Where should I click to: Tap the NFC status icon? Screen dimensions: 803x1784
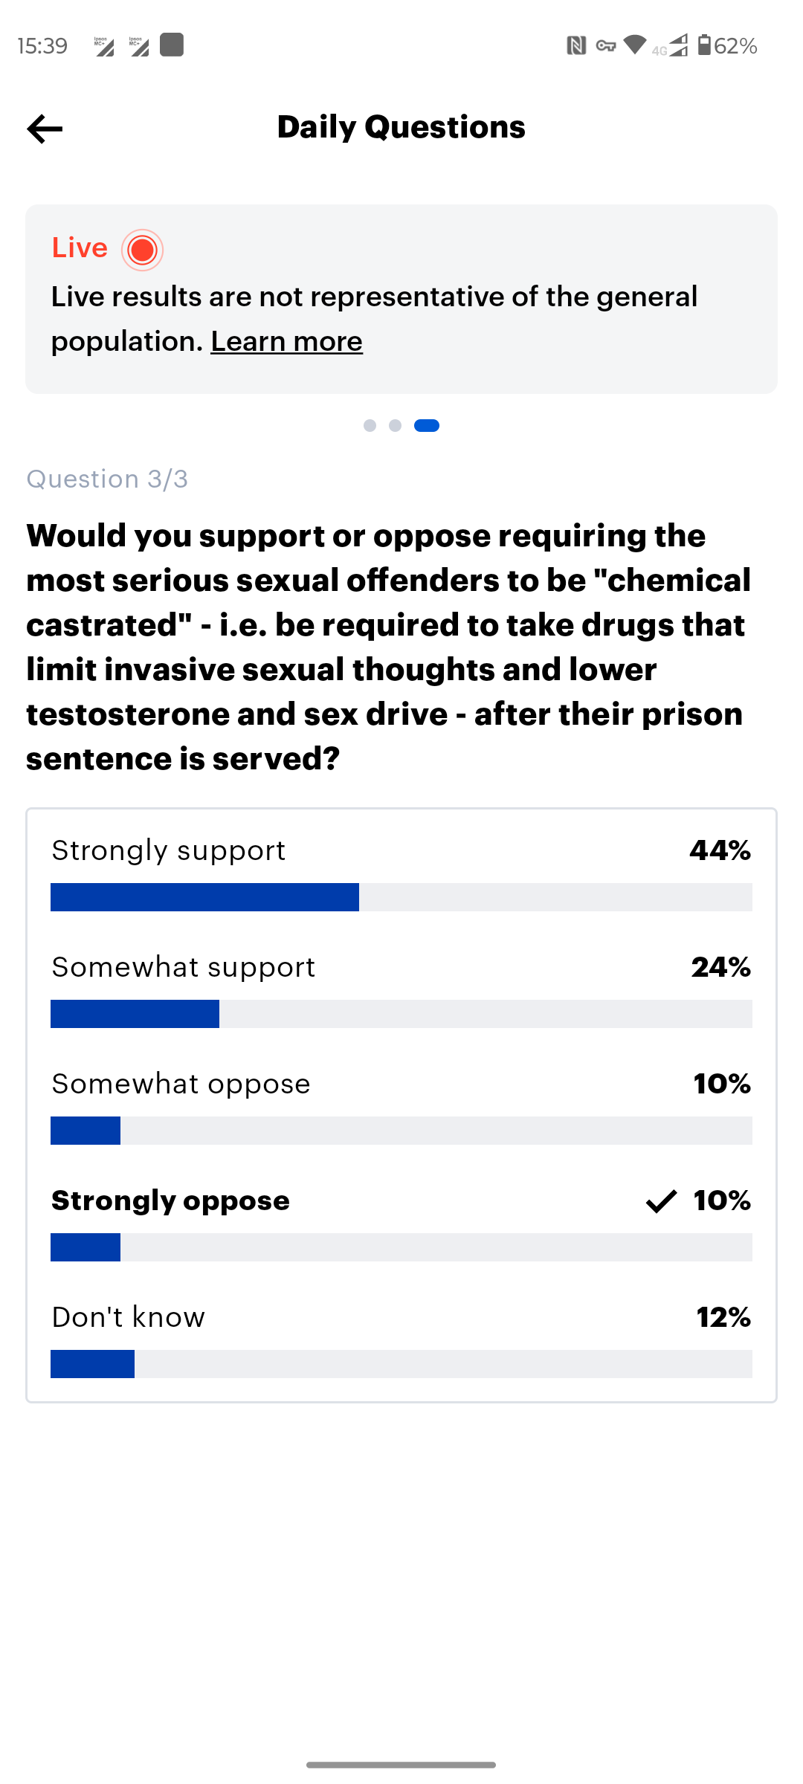[576, 46]
